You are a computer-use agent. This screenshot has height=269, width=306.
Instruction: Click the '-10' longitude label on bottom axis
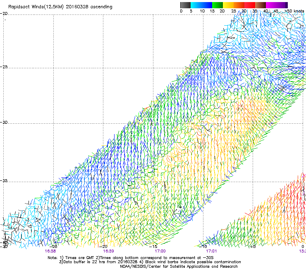coord(203,247)
